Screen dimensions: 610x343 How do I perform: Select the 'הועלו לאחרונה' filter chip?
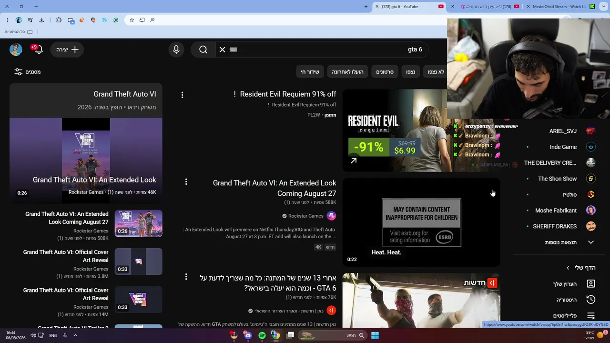[x=347, y=72]
